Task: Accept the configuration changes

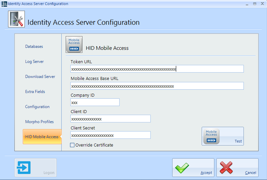Action: (x=193, y=168)
